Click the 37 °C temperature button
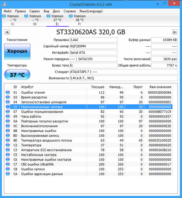The height and width of the screenshot is (198, 182). [x=17, y=75]
